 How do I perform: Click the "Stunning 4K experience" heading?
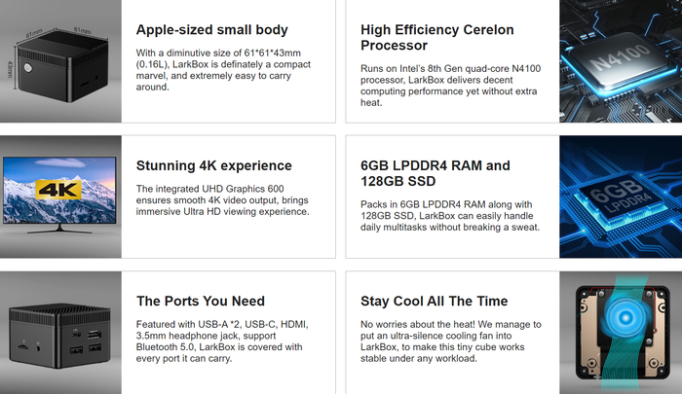(214, 165)
